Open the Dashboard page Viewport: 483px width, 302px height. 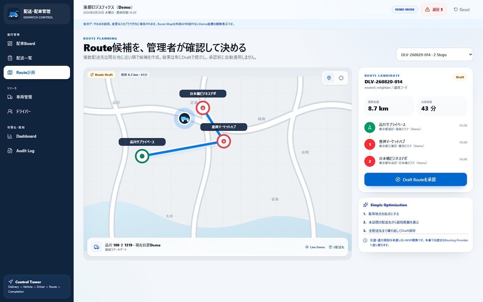(37, 136)
